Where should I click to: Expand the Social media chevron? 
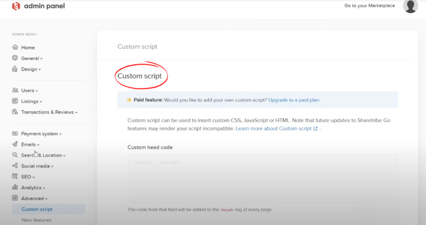tap(52, 166)
